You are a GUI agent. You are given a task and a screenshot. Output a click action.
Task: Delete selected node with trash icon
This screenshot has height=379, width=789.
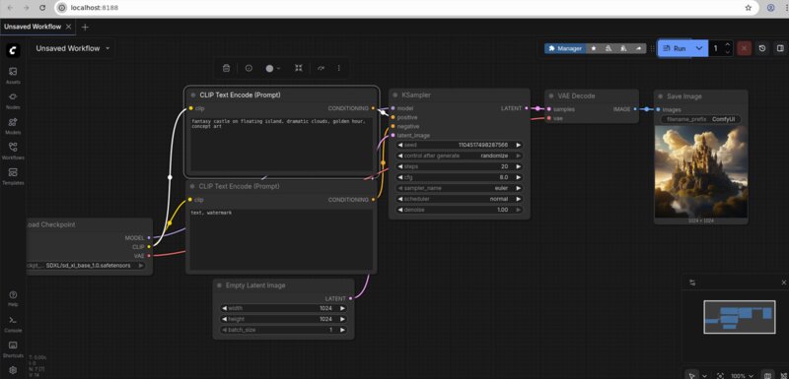point(227,68)
